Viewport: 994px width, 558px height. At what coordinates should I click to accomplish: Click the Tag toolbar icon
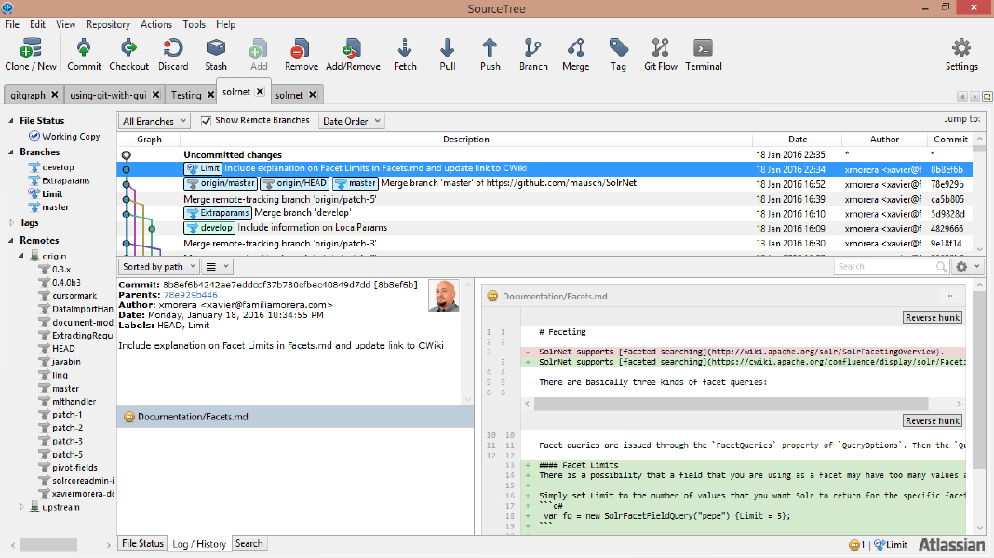618,55
